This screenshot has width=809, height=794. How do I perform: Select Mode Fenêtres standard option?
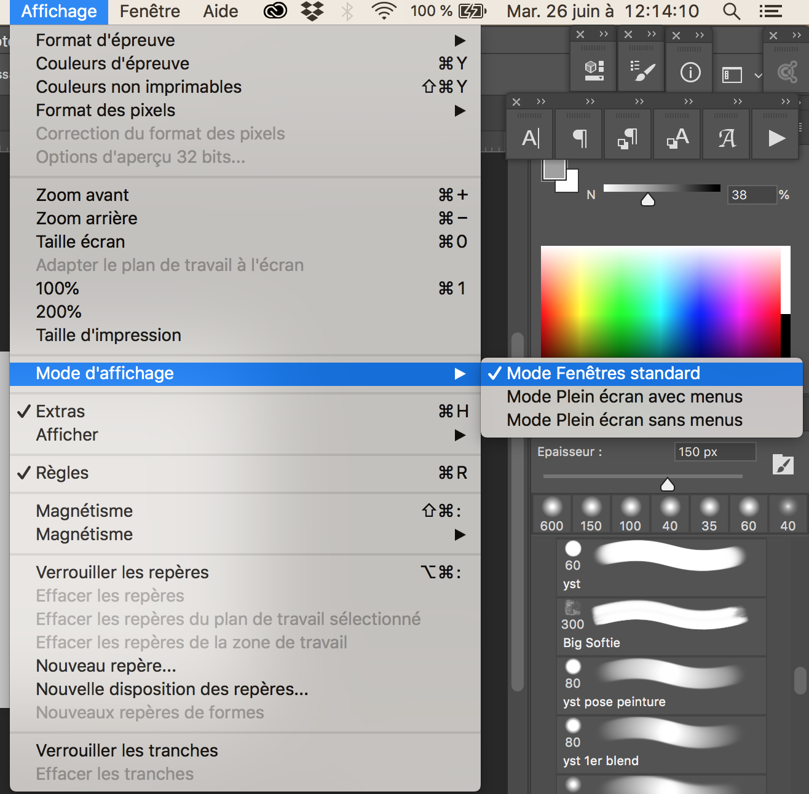coord(603,373)
